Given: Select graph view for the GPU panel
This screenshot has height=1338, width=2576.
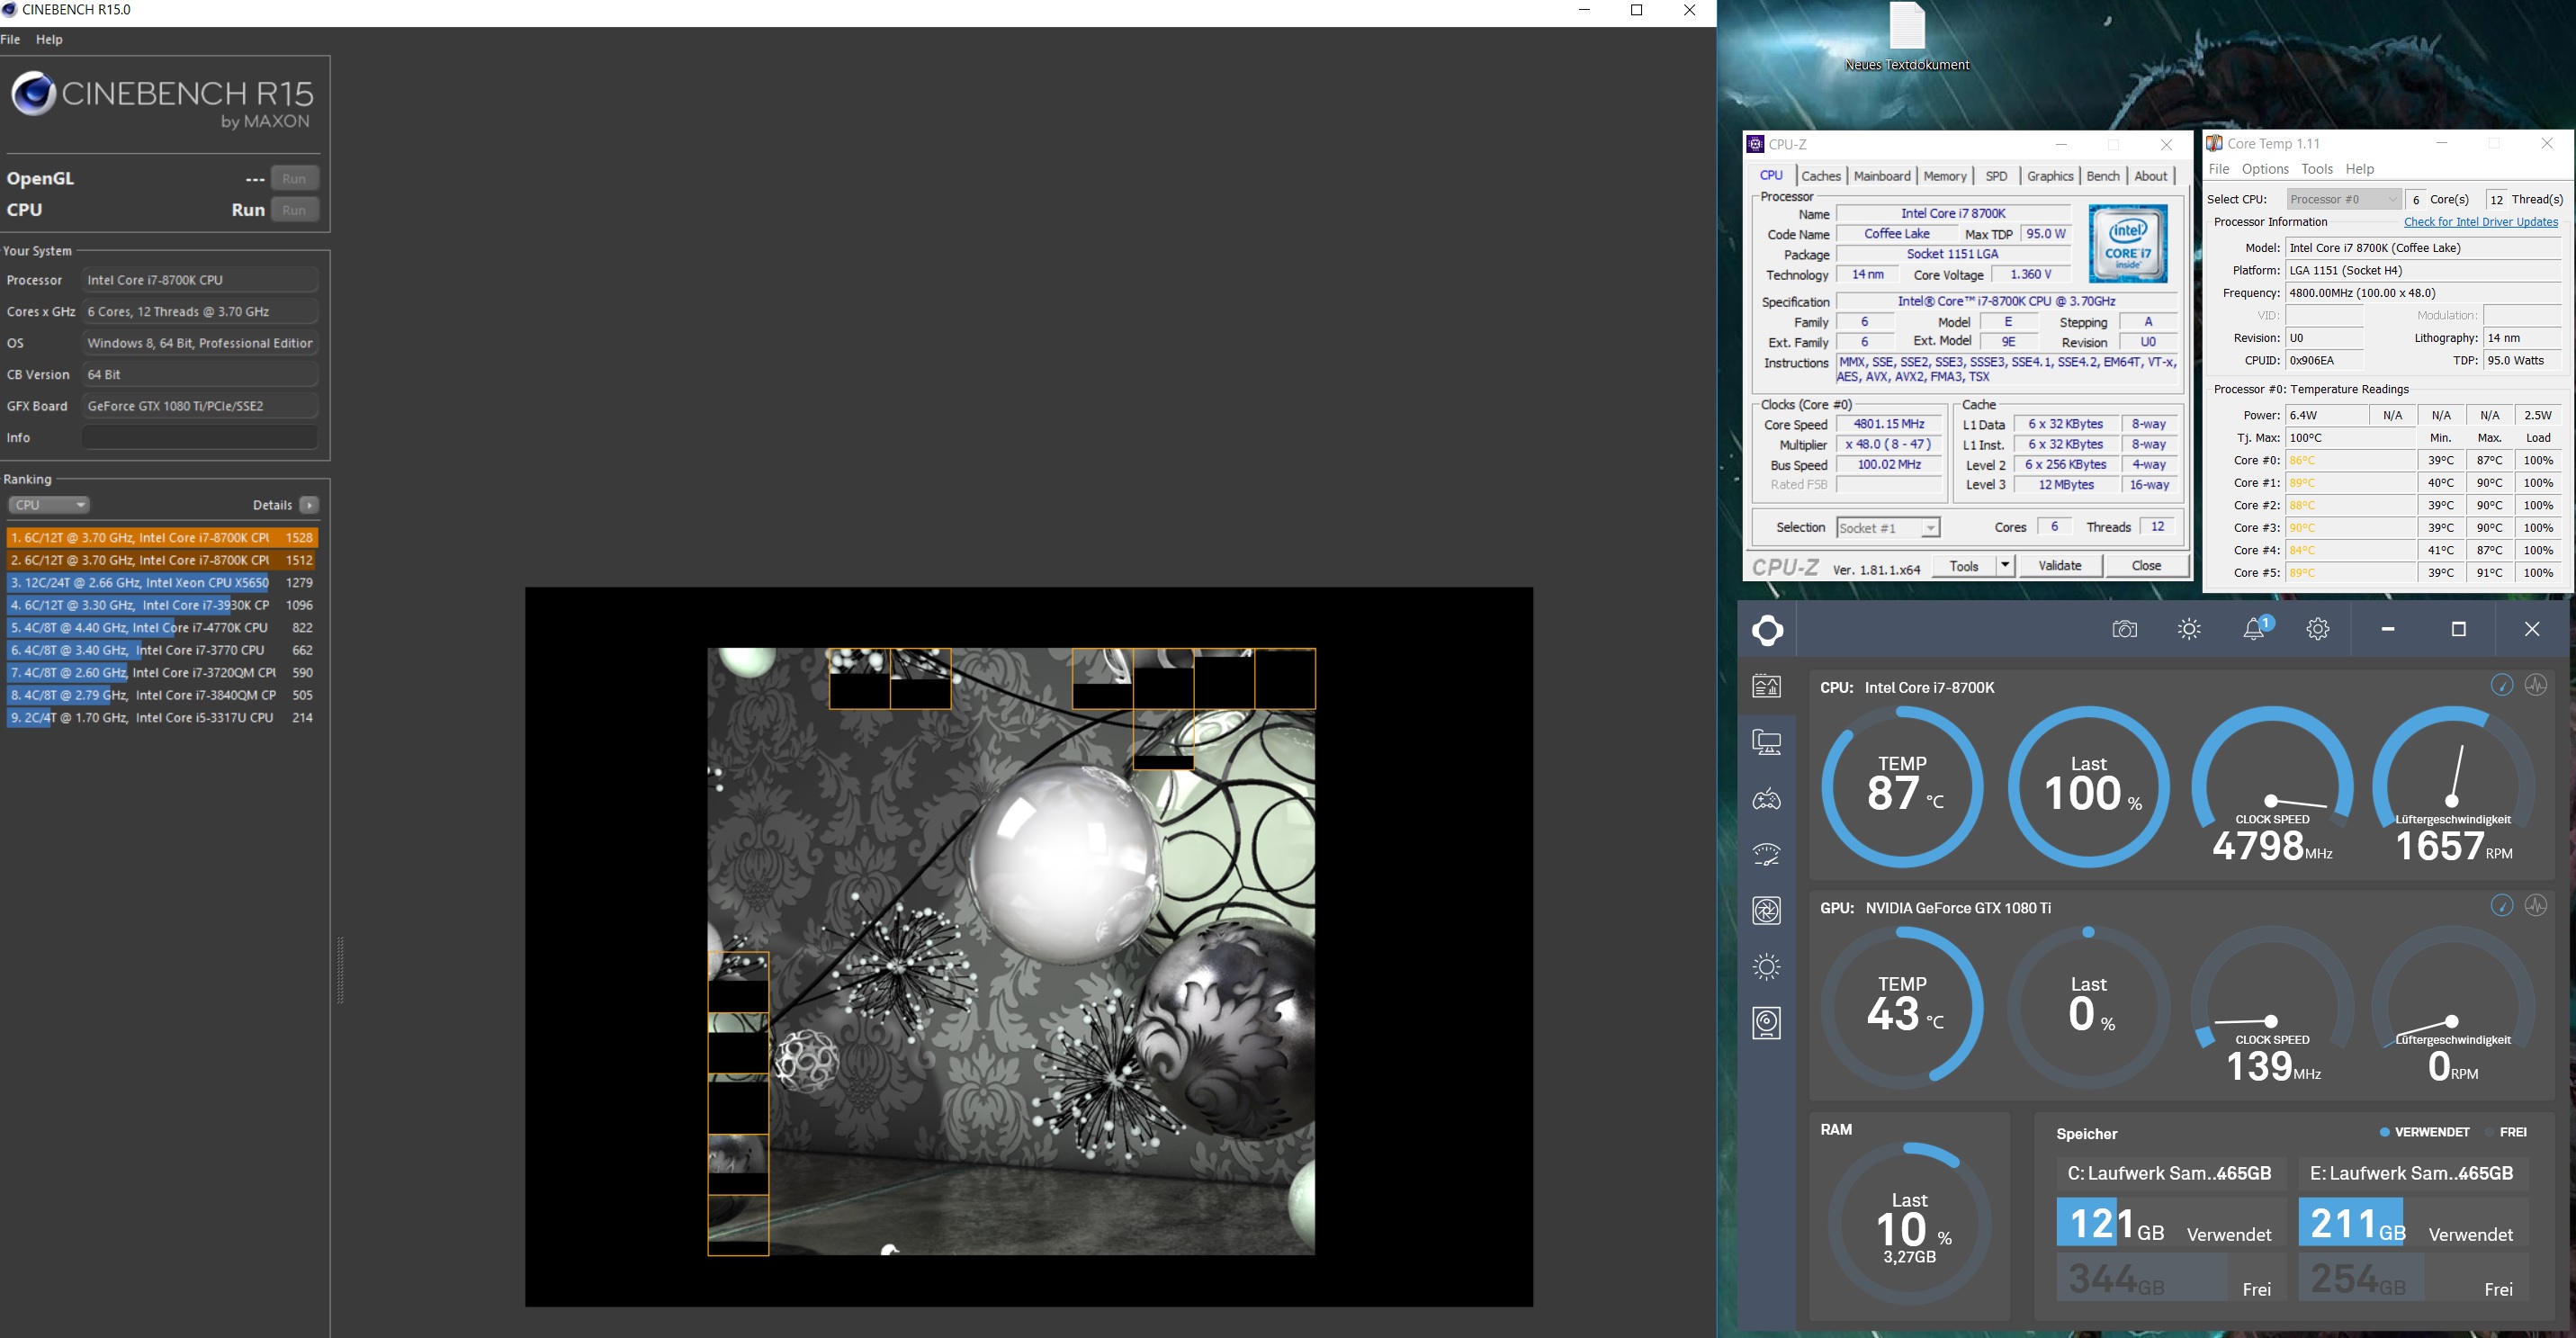Looking at the screenshot, I should 2536,906.
